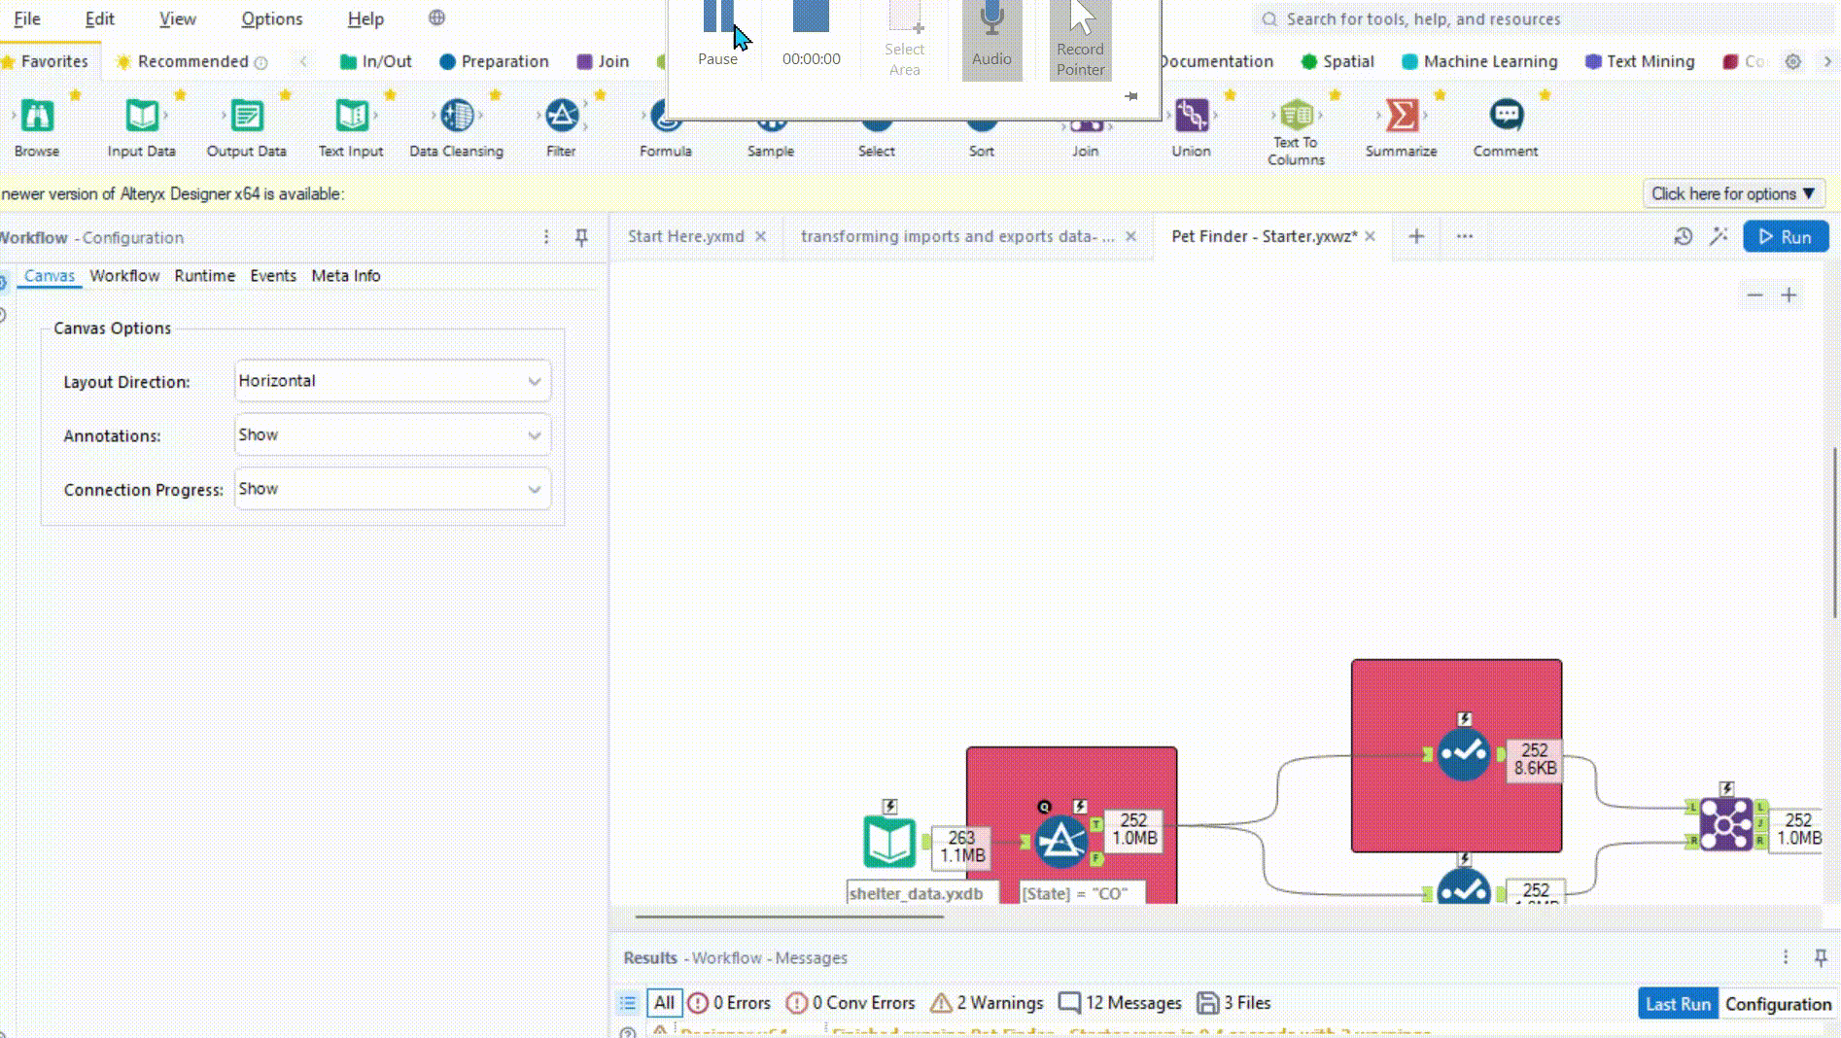Select the Spatial tool category

click(1337, 61)
